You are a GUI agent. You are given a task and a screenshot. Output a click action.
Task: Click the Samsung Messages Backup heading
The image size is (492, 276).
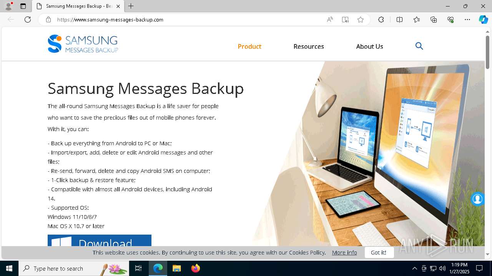146,88
